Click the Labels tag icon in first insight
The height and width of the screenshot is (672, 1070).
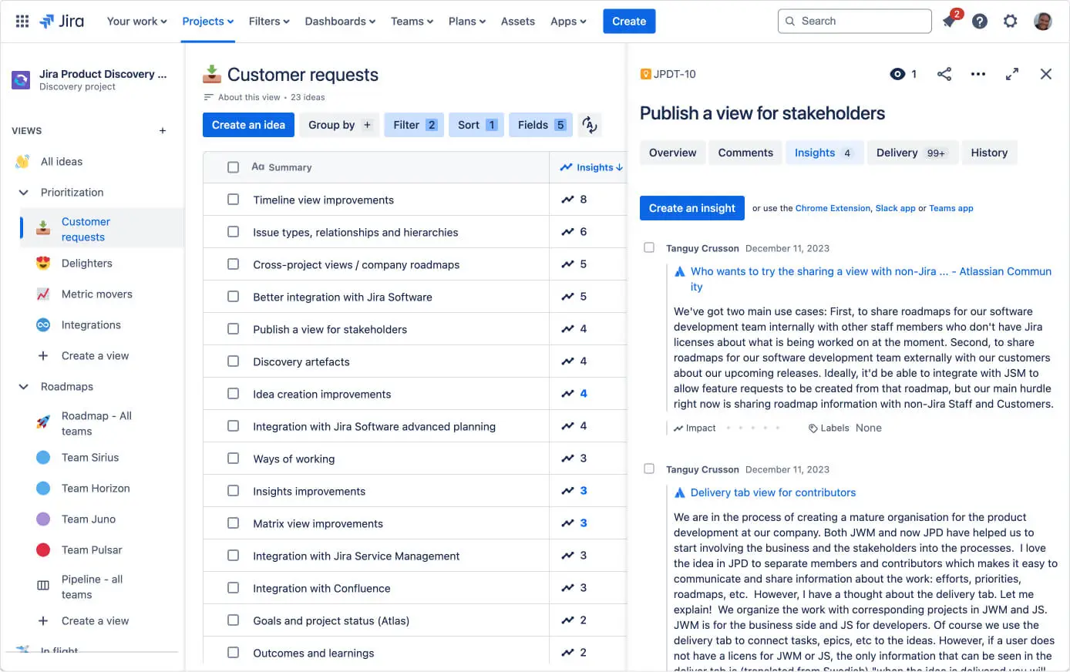coord(813,428)
